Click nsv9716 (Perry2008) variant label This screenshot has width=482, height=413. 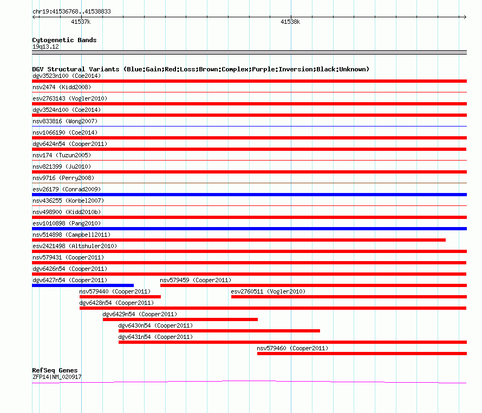63,178
